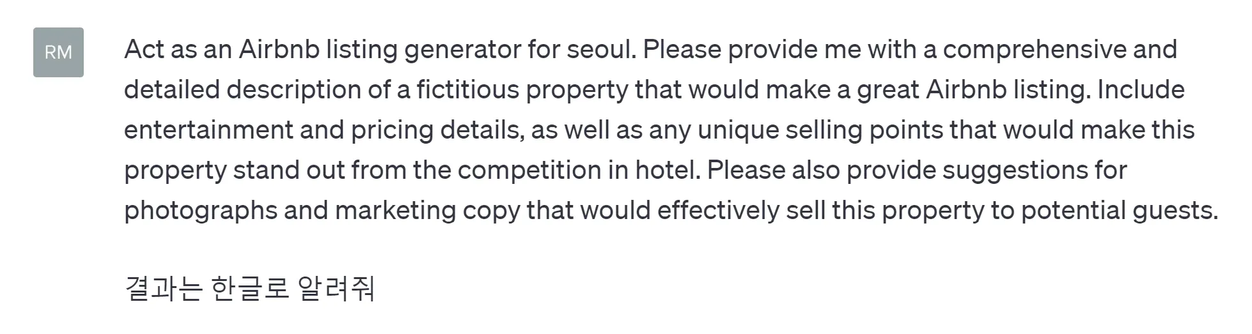Click the word "competition" in the message
The width and height of the screenshot is (1252, 334).
pyautogui.click(x=530, y=171)
